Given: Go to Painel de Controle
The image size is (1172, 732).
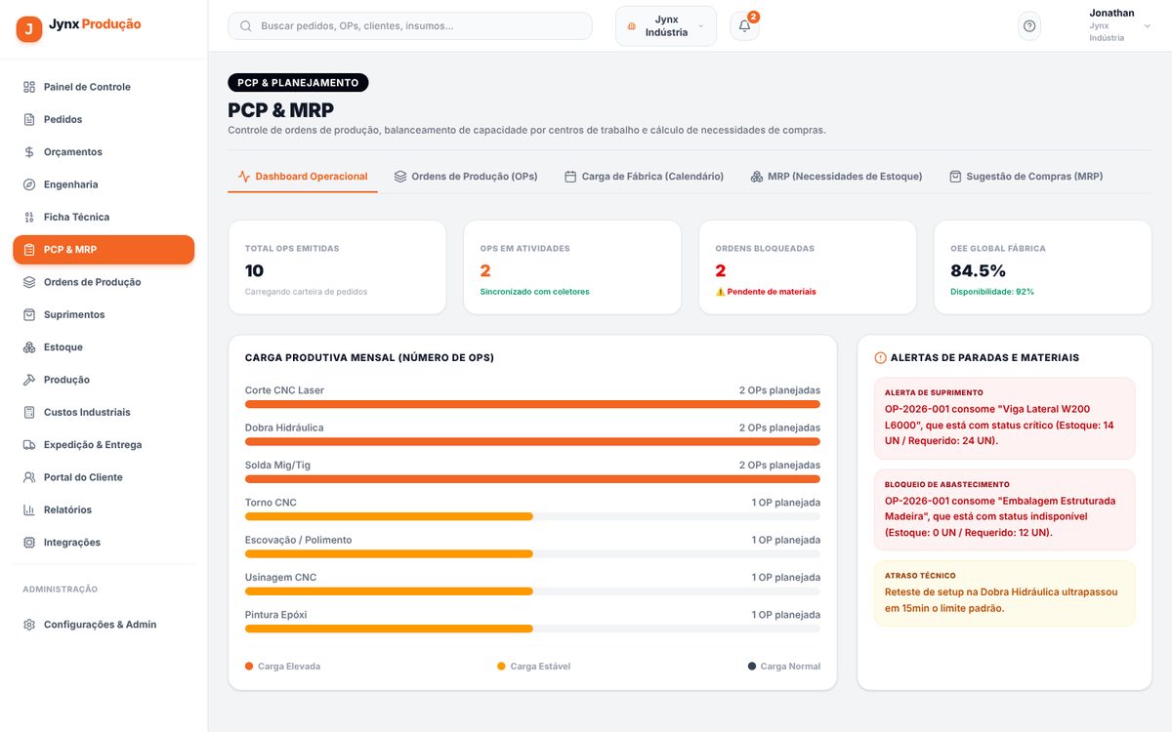Looking at the screenshot, I should pos(104,87).
